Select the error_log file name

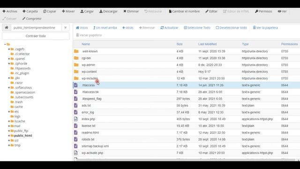click(88, 112)
